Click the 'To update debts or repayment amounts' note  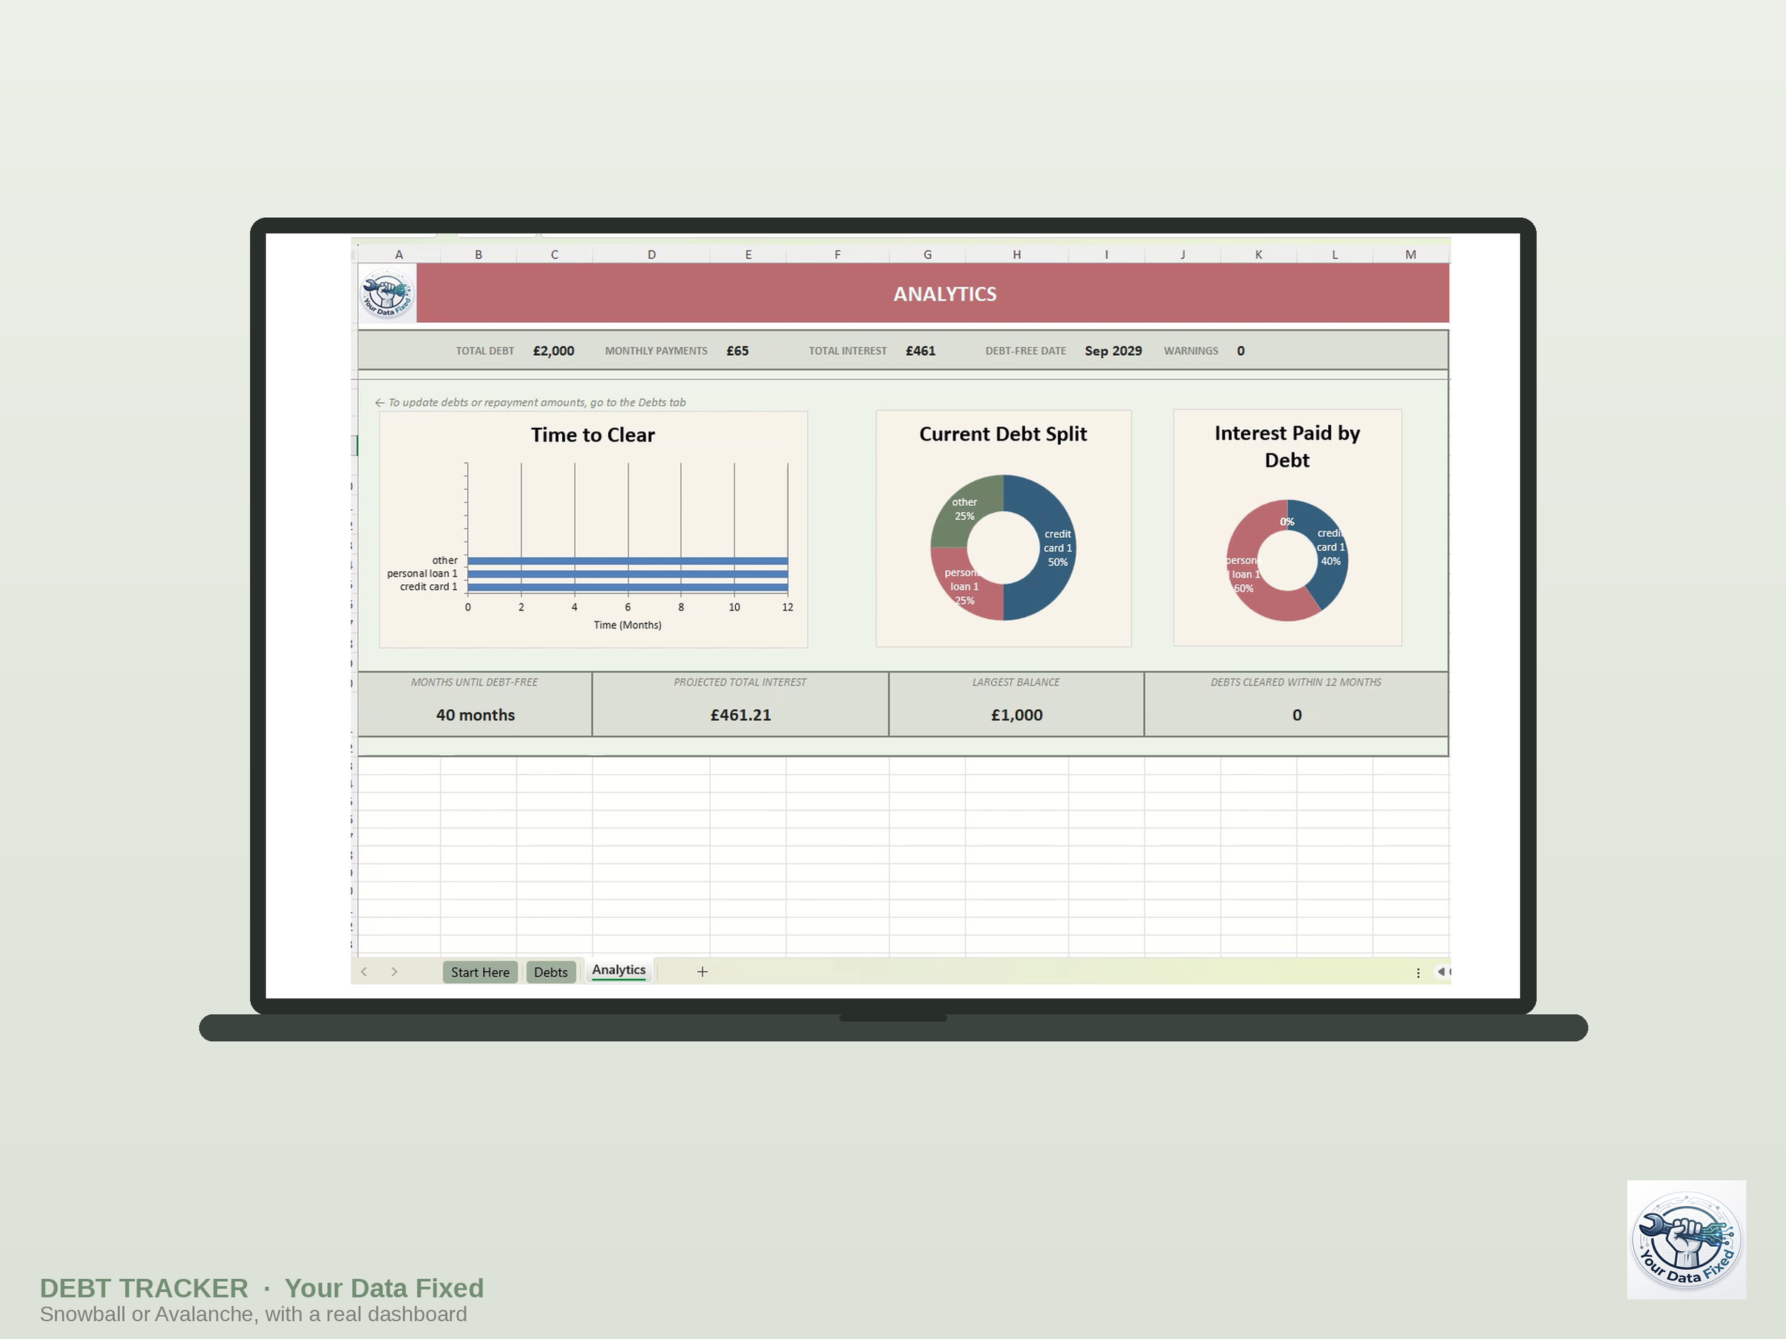(x=531, y=402)
